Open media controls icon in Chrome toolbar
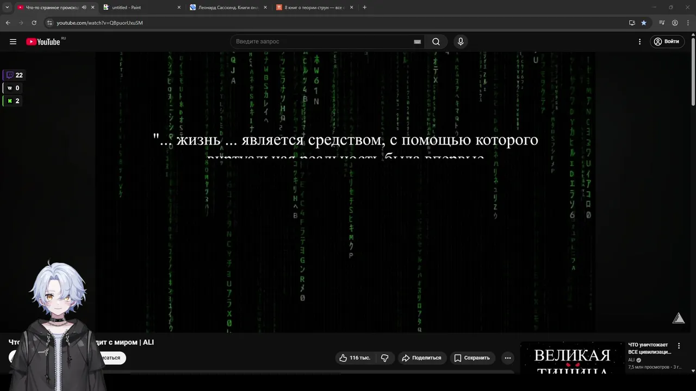696x391 pixels. (x=662, y=23)
